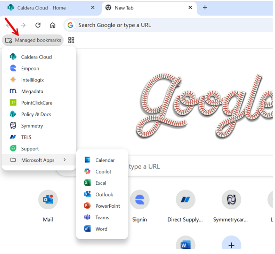
Task: Go to the home page icon
Action: pos(53,25)
